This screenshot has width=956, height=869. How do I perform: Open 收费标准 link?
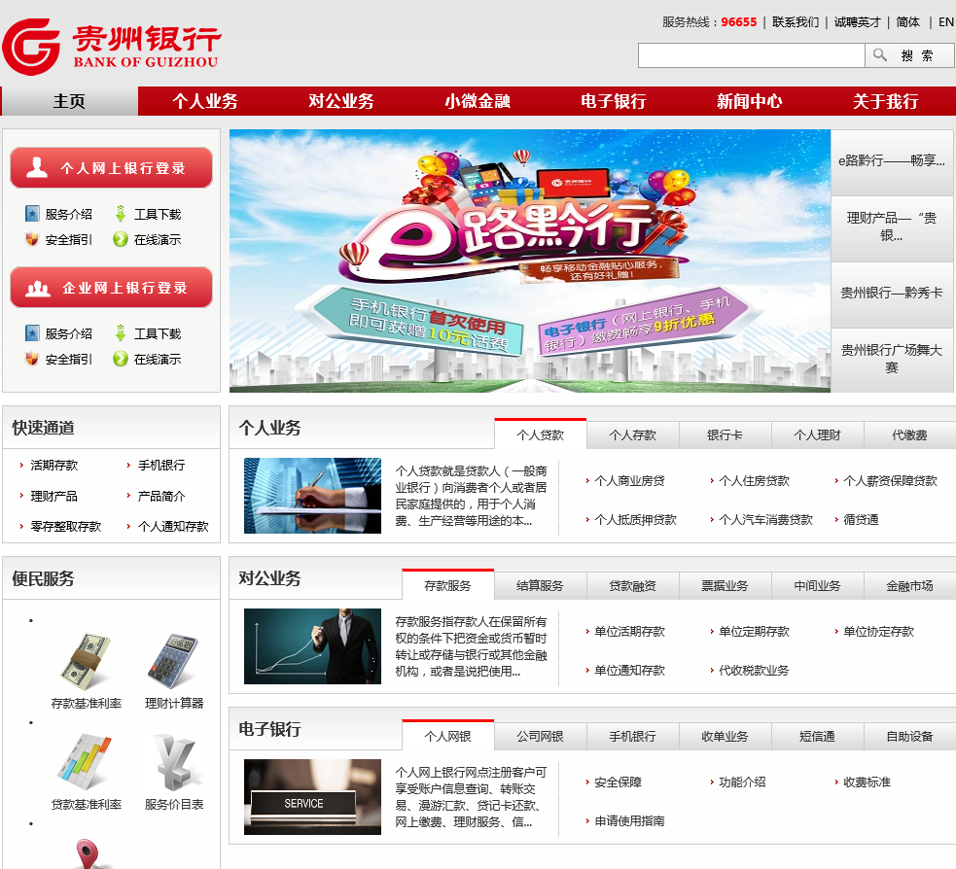point(867,782)
